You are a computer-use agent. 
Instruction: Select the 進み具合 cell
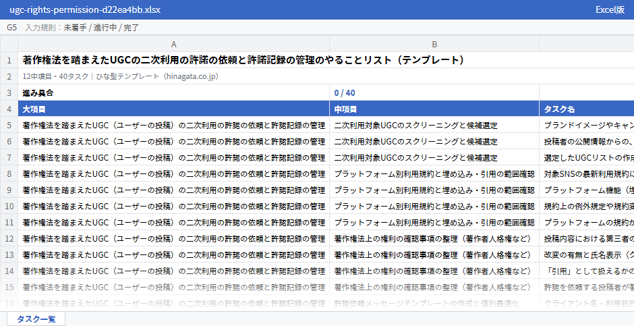173,92
